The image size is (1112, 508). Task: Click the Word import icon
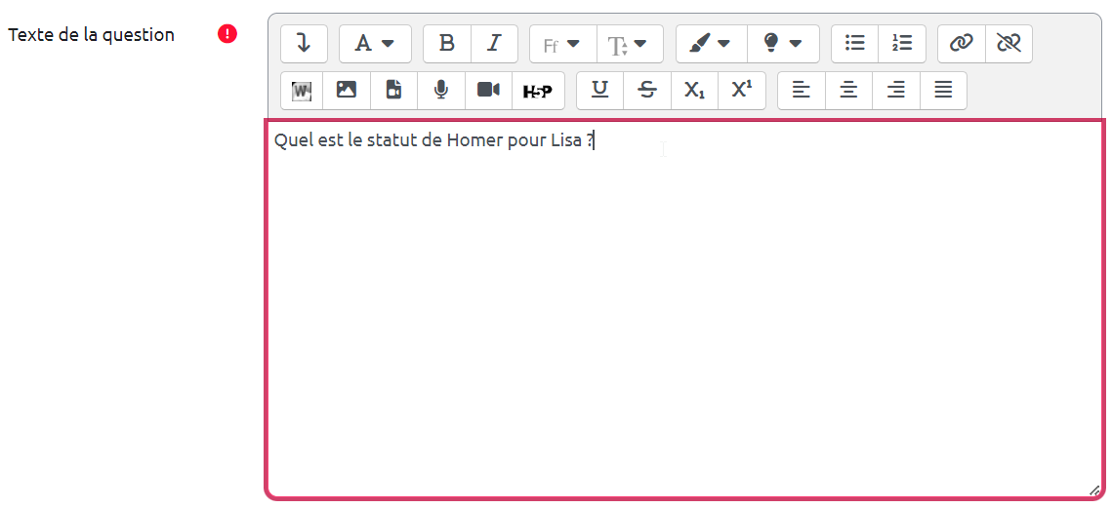(303, 91)
